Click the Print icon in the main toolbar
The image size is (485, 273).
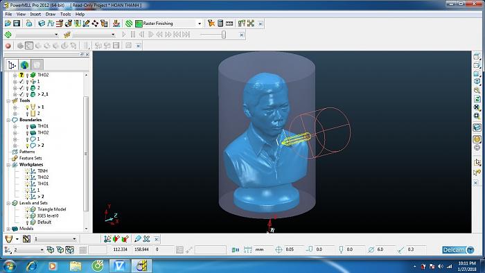coord(29,24)
